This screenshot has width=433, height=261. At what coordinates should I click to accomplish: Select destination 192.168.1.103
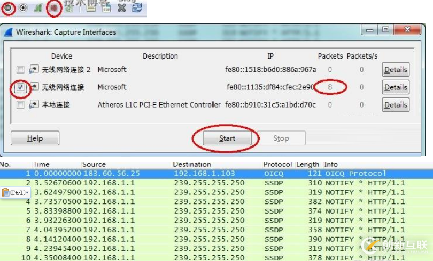(204, 174)
